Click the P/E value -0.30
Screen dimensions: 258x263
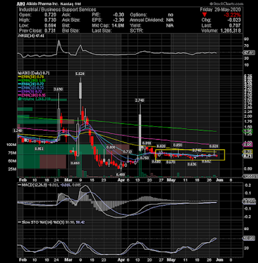tap(118, 15)
